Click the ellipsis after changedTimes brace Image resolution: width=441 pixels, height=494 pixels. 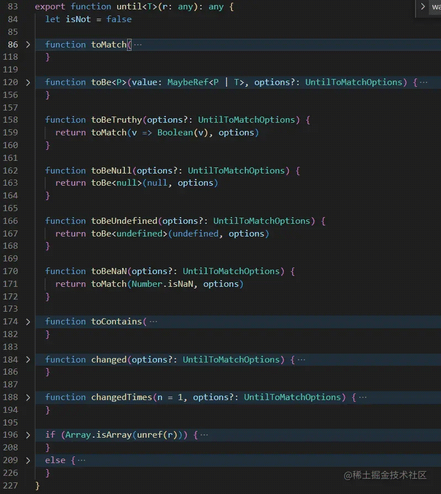[363, 397]
